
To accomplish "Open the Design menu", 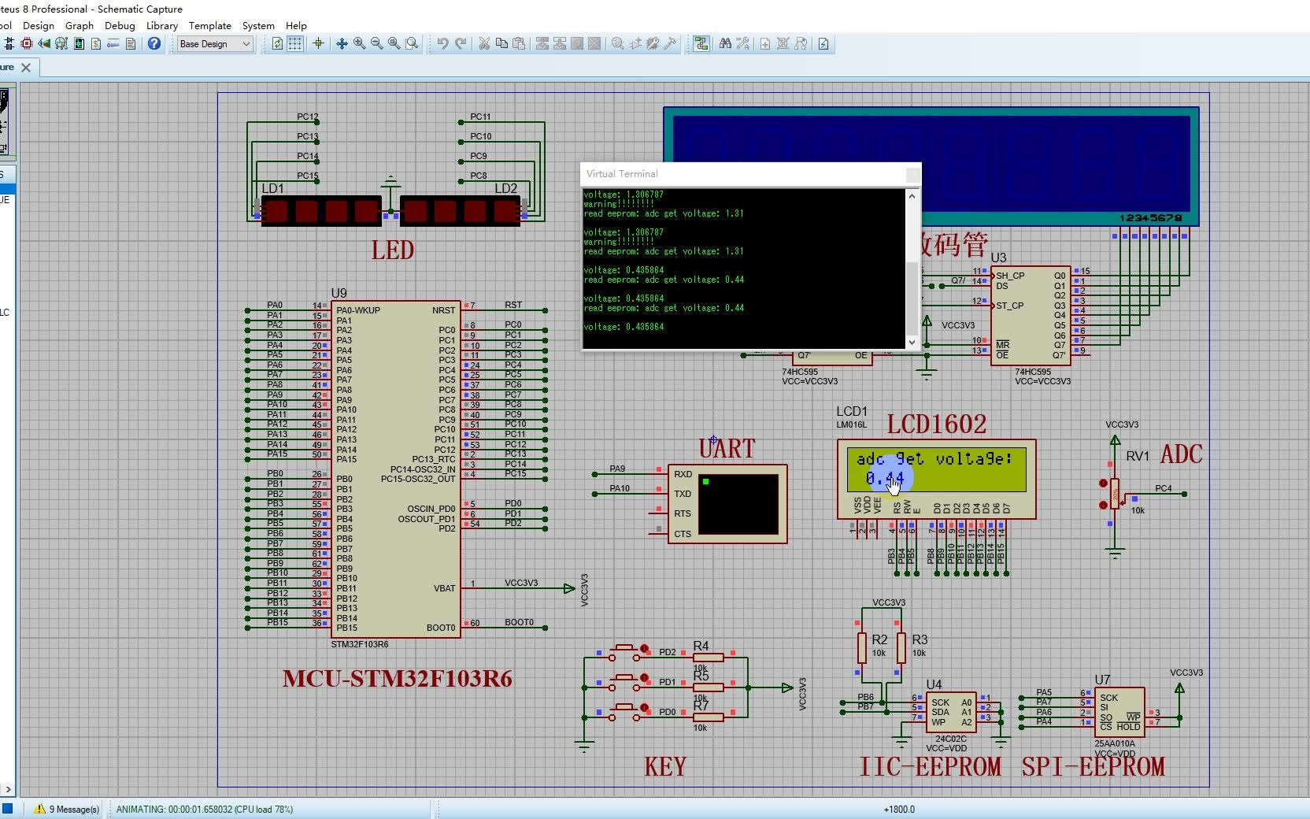I will point(39,25).
